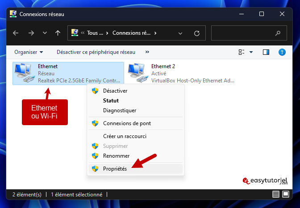
Task: Click the search magnifier icon
Action: tap(278, 33)
